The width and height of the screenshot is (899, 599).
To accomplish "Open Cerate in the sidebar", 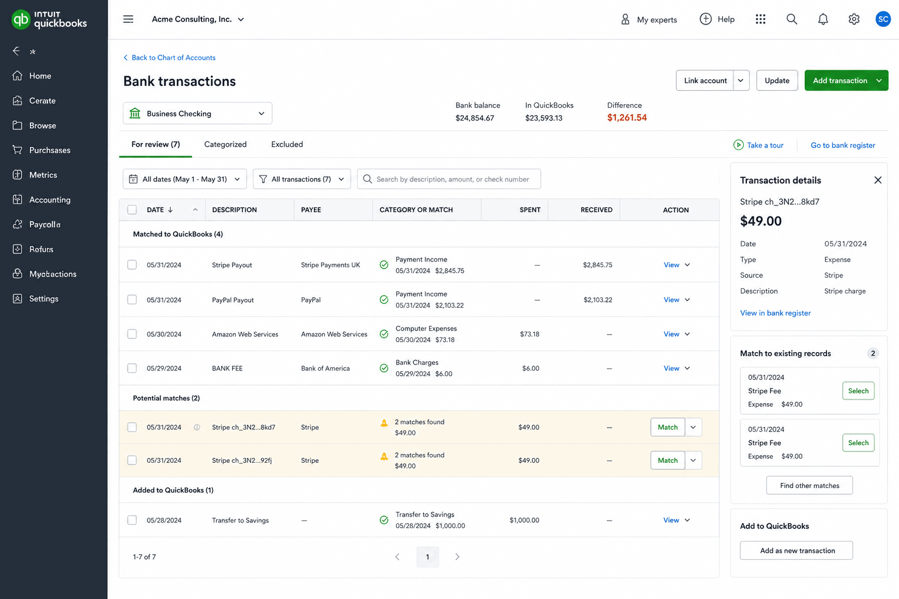I will point(43,101).
